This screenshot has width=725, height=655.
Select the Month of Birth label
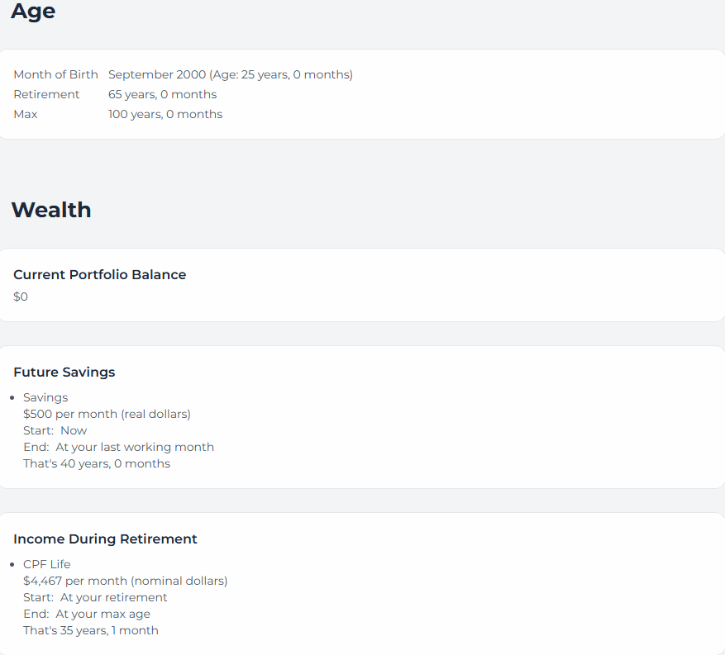[x=55, y=74]
